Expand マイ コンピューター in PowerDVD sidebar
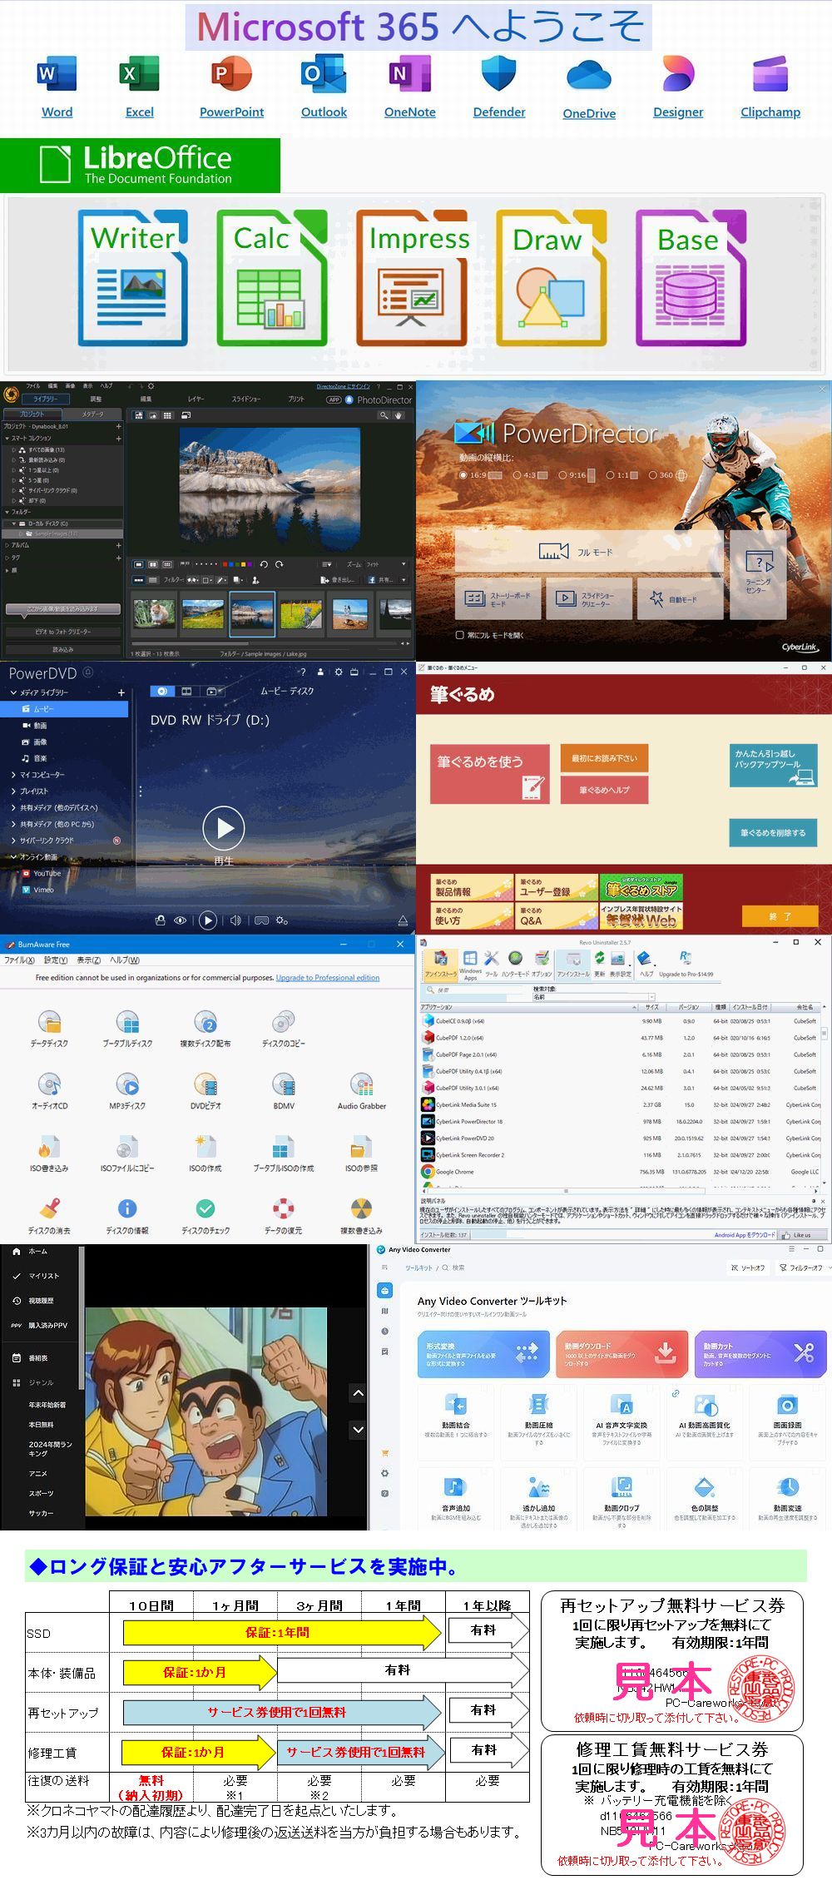 [13, 775]
